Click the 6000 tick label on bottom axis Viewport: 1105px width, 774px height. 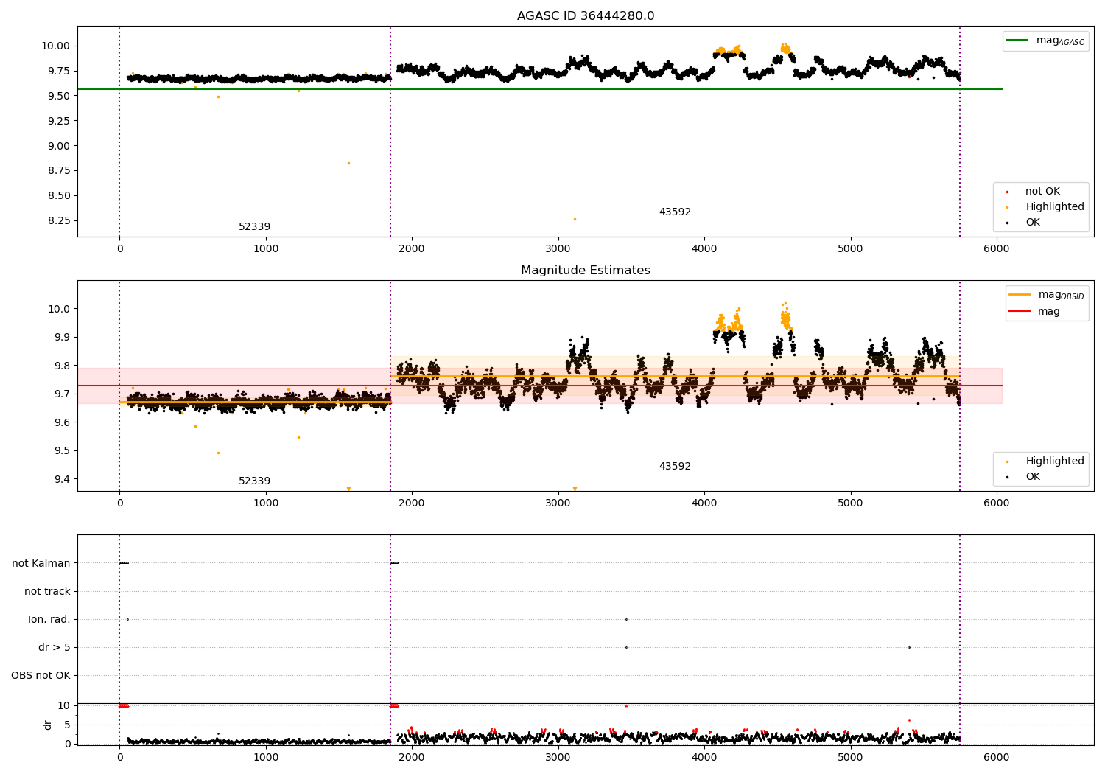click(x=997, y=757)
